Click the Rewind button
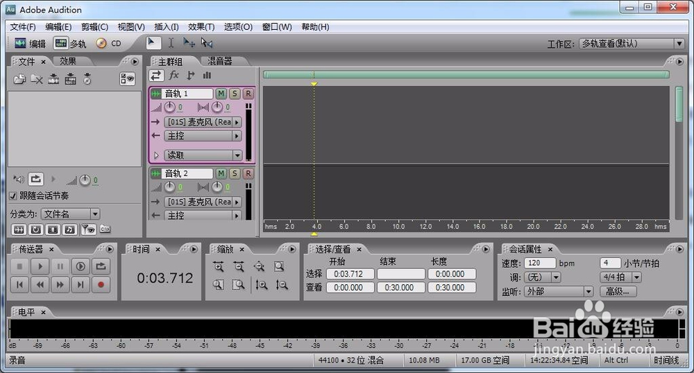This screenshot has height=373, width=694. [40, 285]
